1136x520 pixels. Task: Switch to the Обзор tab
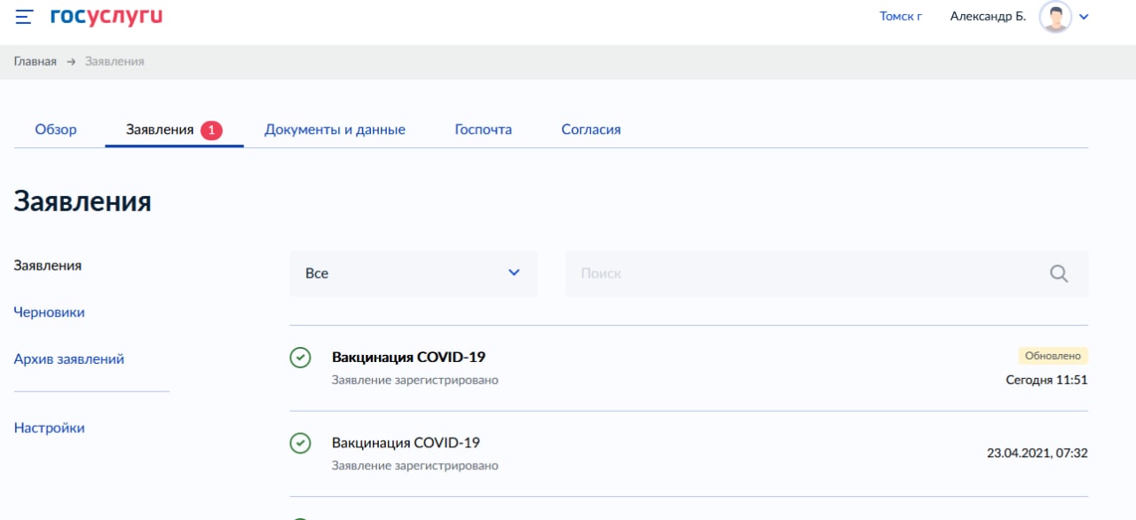[x=56, y=130]
